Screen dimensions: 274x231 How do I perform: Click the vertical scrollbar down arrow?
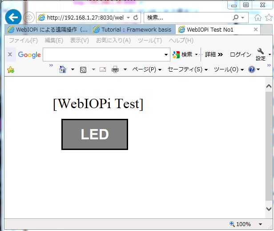click(x=269, y=208)
